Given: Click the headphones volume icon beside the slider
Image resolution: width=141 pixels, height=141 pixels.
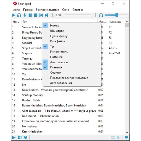Looking at the screenshot, I should pyautogui.click(x=101, y=15).
